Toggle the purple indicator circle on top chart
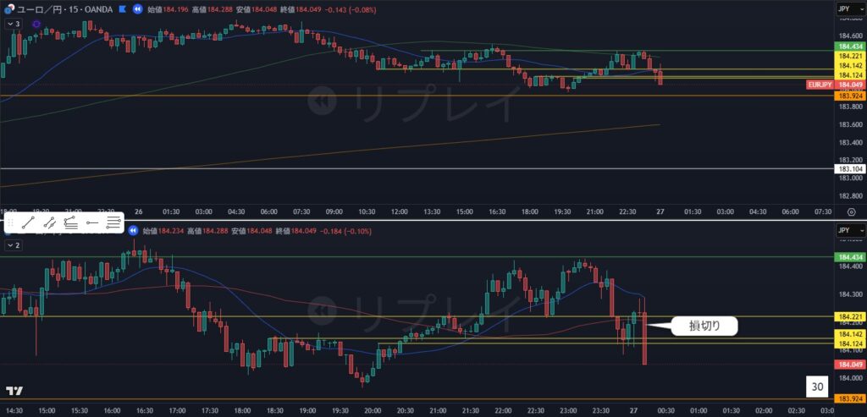867x417 pixels. pyautogui.click(x=36, y=24)
